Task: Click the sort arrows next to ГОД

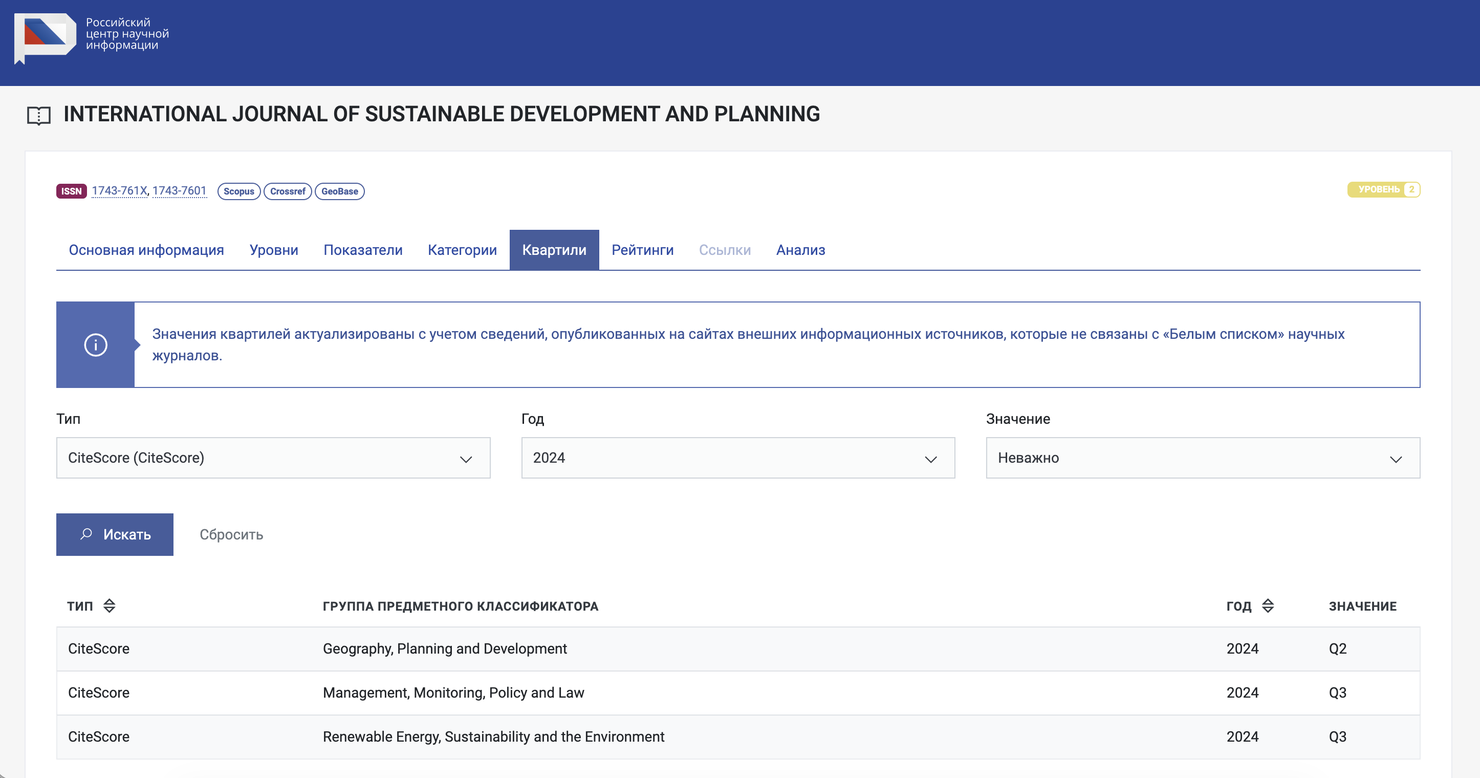Action: (1268, 606)
